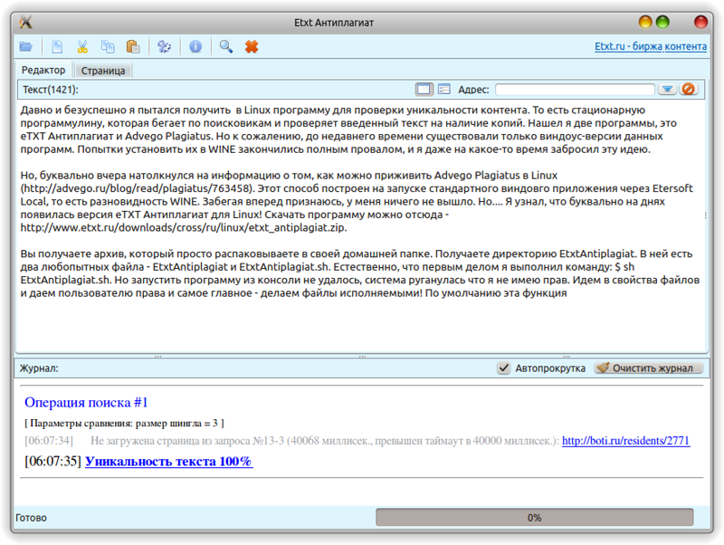
Task: Open settings via the gears icon
Action: click(164, 46)
